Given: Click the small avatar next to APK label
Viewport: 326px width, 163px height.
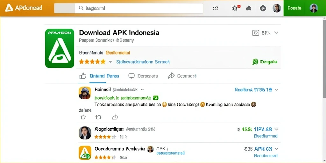Looking at the screenshot, I should tap(150, 149).
